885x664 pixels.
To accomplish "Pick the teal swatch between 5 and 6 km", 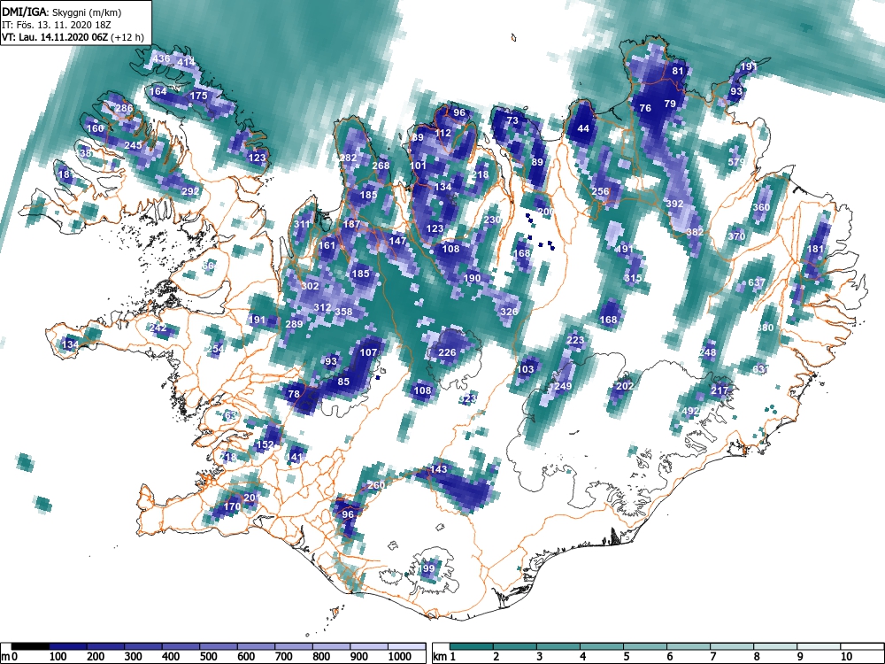I will point(645,646).
